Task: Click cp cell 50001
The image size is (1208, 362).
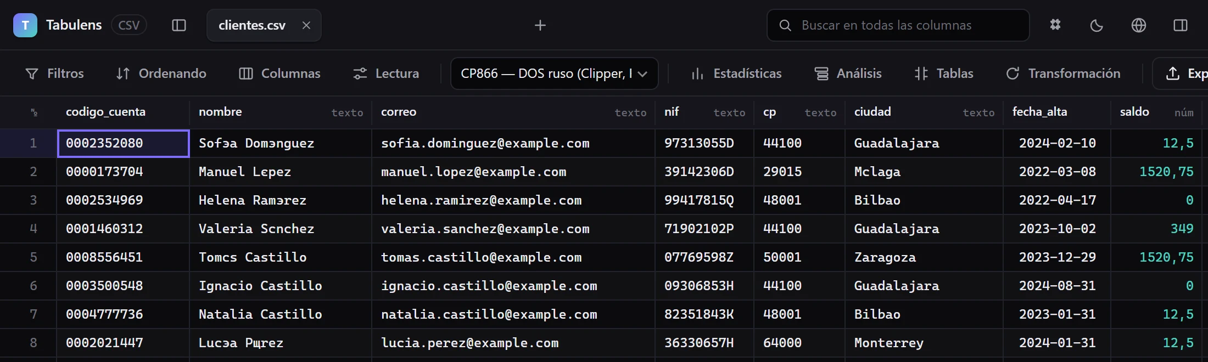Action: click(799, 258)
